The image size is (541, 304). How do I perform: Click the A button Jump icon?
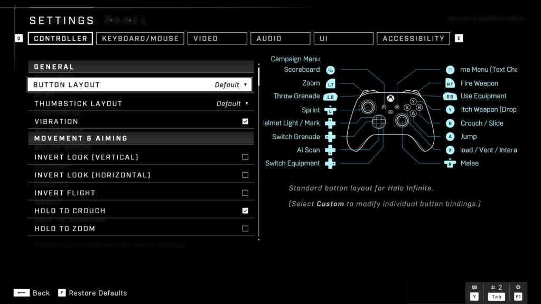coord(450,137)
